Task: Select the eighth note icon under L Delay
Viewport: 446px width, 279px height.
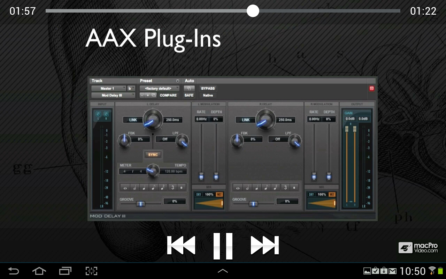Action: click(x=153, y=187)
